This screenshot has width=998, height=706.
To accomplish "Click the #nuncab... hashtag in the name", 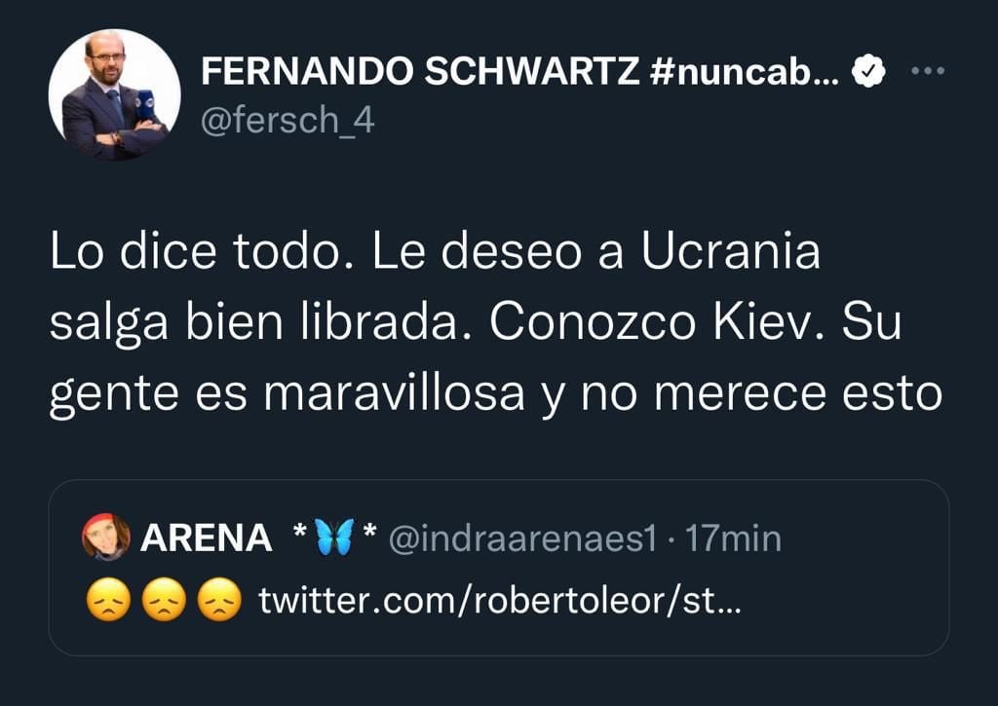I will coord(746,70).
